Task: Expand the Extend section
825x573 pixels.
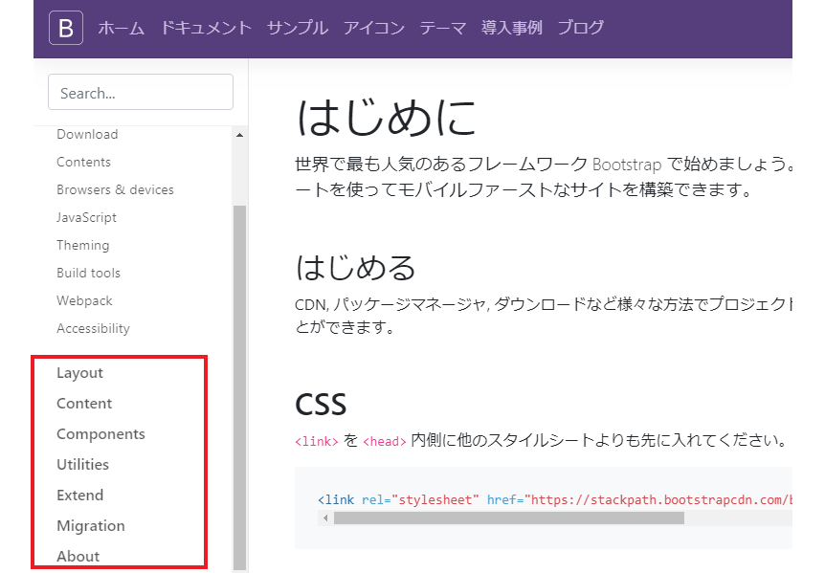Action: [x=80, y=496]
